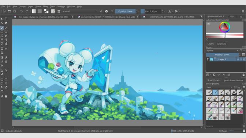Select the Transform tool
The width and height of the screenshot is (246, 138).
[2, 49]
